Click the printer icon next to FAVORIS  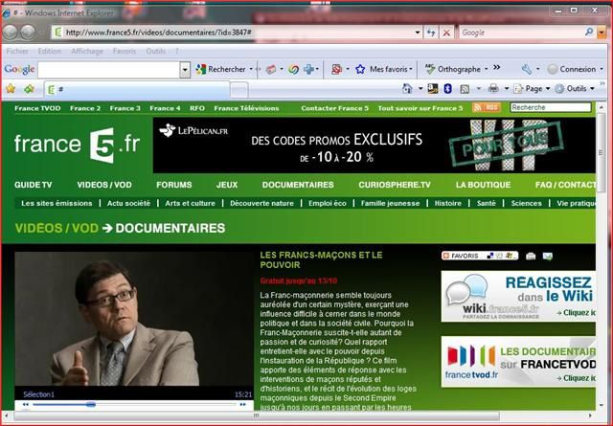point(531,257)
